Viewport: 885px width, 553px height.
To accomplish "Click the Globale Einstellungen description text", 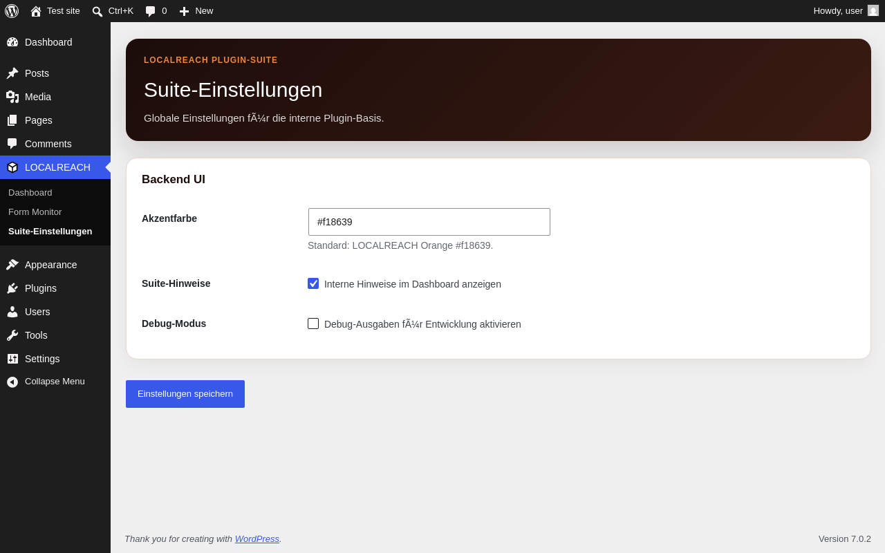I will [264, 118].
